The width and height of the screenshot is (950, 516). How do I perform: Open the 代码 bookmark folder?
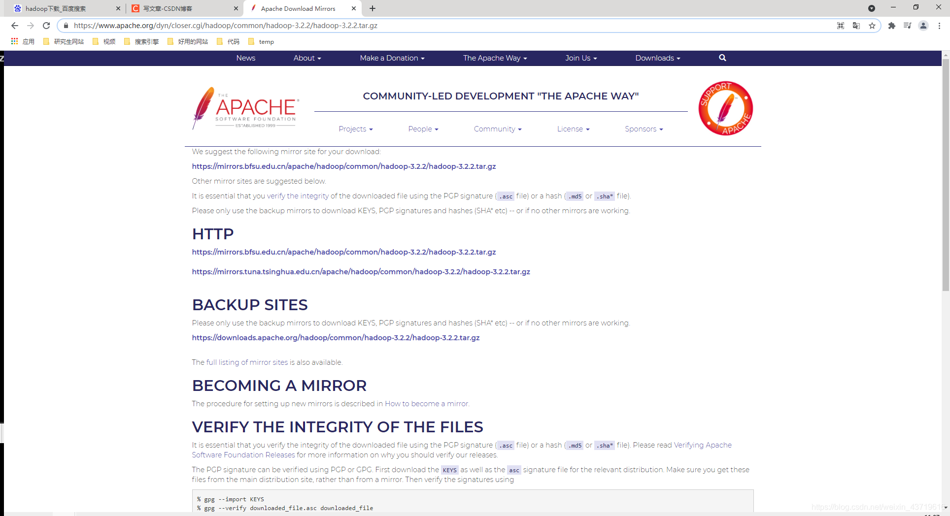[x=228, y=41]
